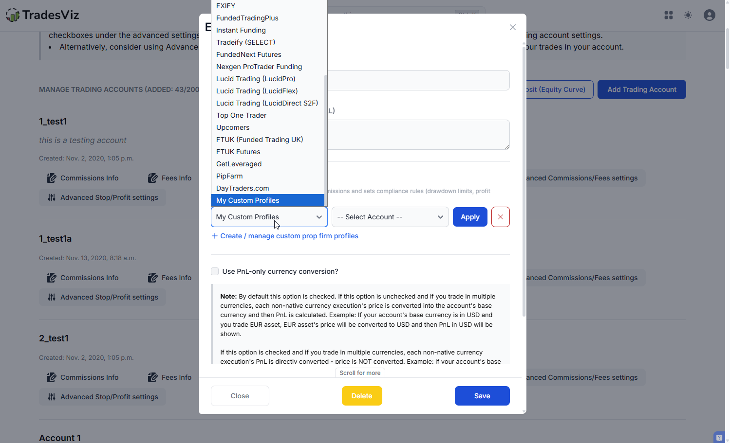This screenshot has height=443, width=730.
Task: Click sliders icon of Advanced Stop/Profit settings under 2_test1
Action: pos(52,397)
